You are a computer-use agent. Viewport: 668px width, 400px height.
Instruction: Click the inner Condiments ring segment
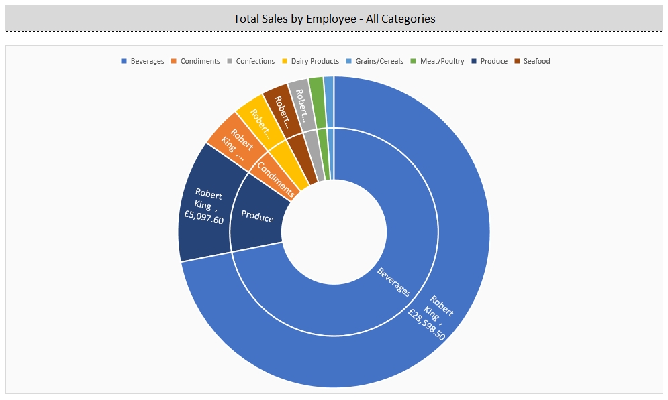click(274, 177)
